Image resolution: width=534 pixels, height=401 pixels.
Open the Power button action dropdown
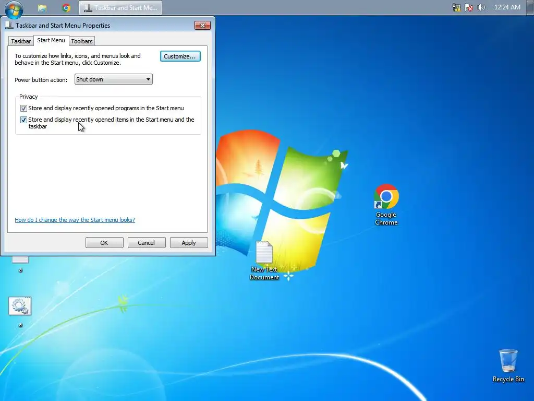pos(113,79)
